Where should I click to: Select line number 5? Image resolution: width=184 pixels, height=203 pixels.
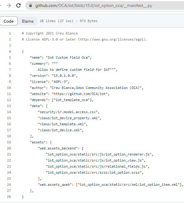(10, 57)
